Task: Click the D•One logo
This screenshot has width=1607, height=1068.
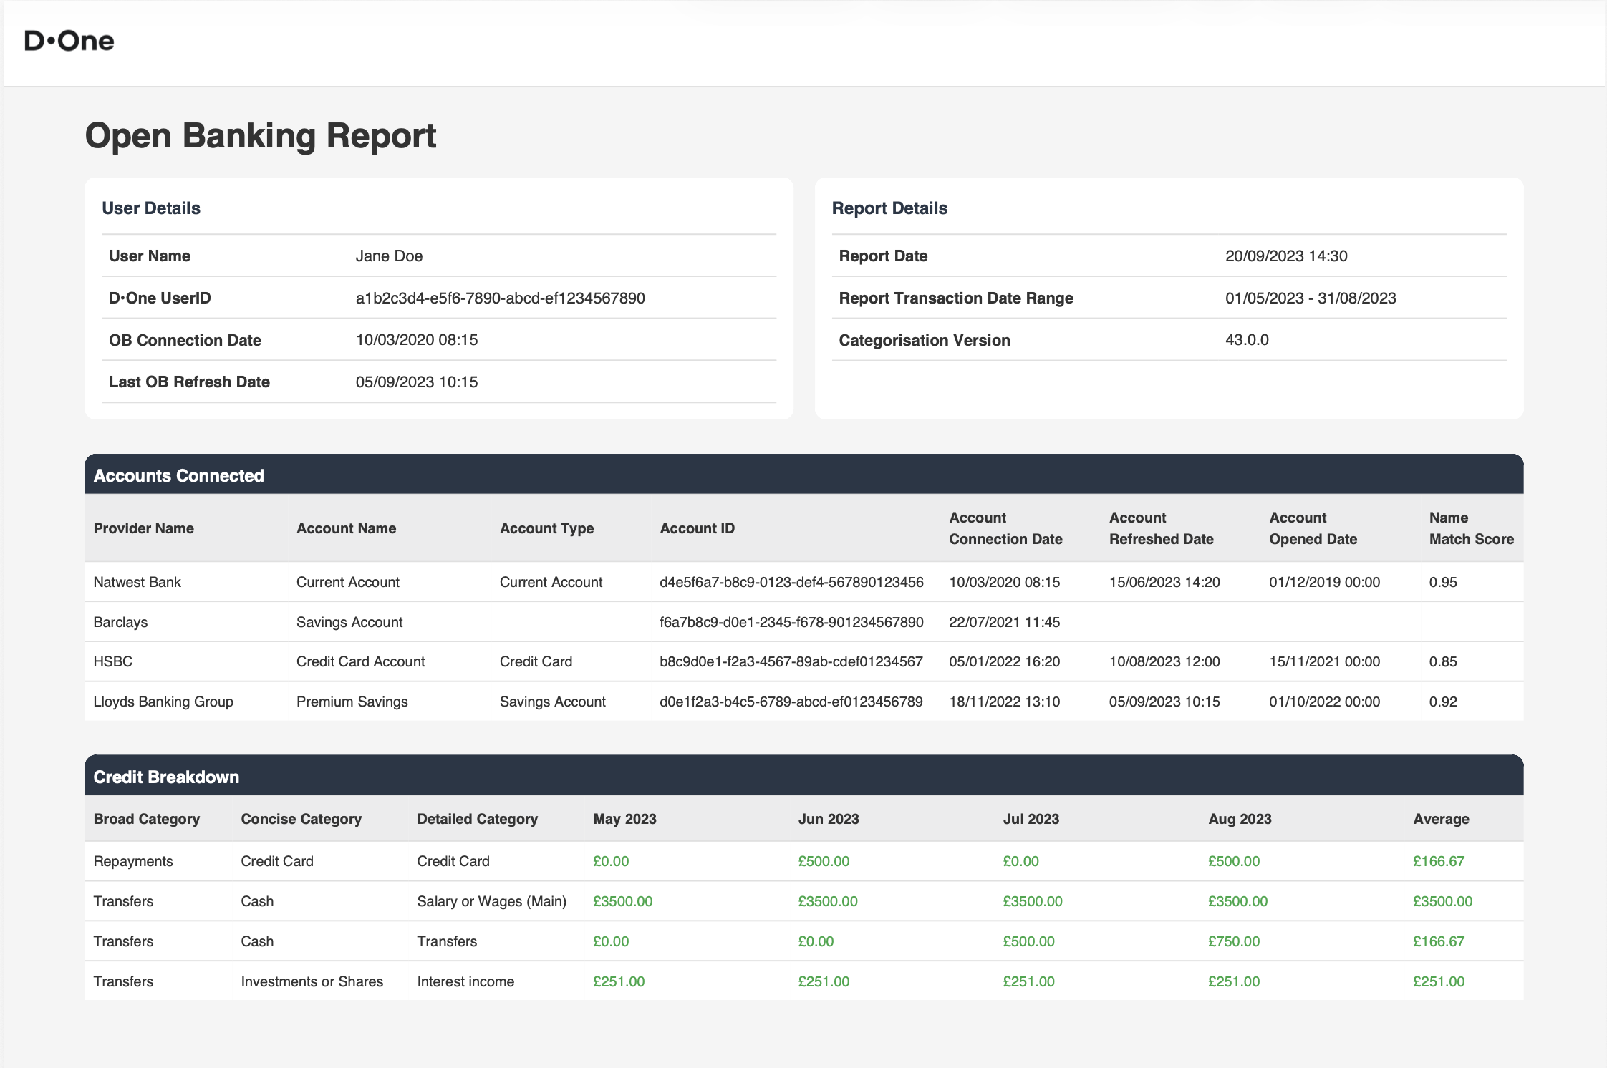Action: coord(69,41)
